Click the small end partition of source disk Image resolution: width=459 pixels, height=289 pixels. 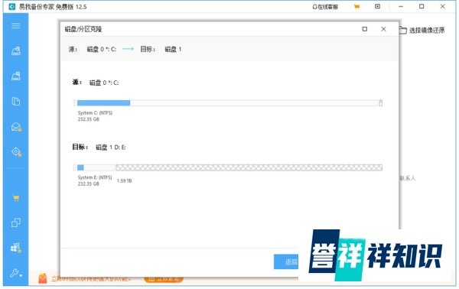381,102
